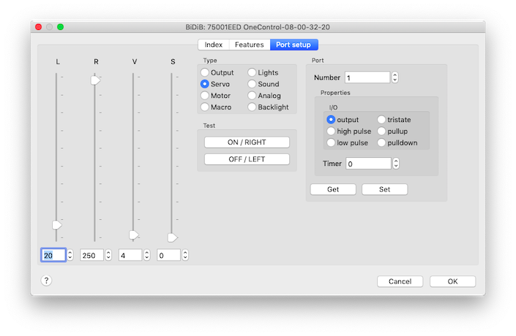Select the Servo type radio button
This screenshot has height=336, width=516.
tap(206, 84)
